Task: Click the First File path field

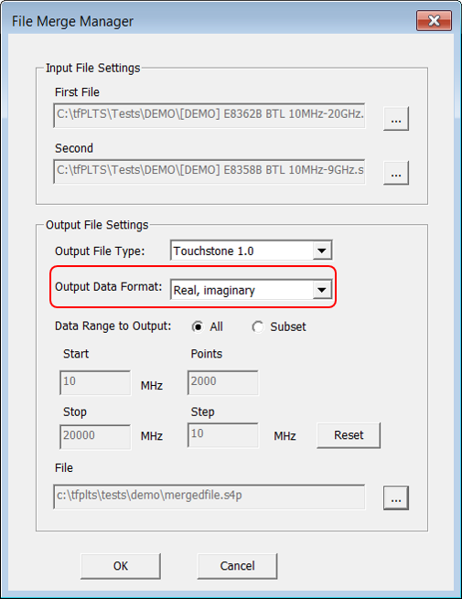Action: (210, 115)
